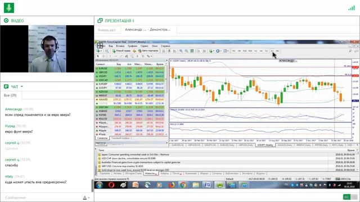
Task: Open the chat text formatting dropdown
Action: pyautogui.click(x=86, y=198)
